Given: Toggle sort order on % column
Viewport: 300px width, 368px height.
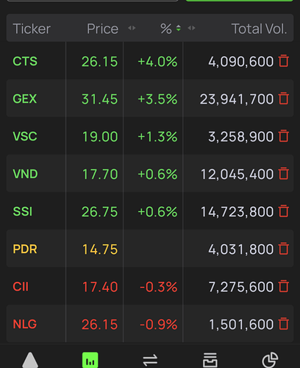Looking at the screenshot, I should click(179, 28).
